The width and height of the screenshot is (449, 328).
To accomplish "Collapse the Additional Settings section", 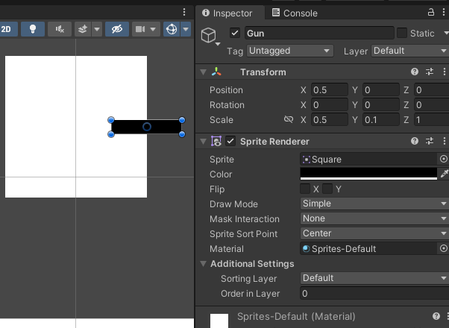I will 204,263.
